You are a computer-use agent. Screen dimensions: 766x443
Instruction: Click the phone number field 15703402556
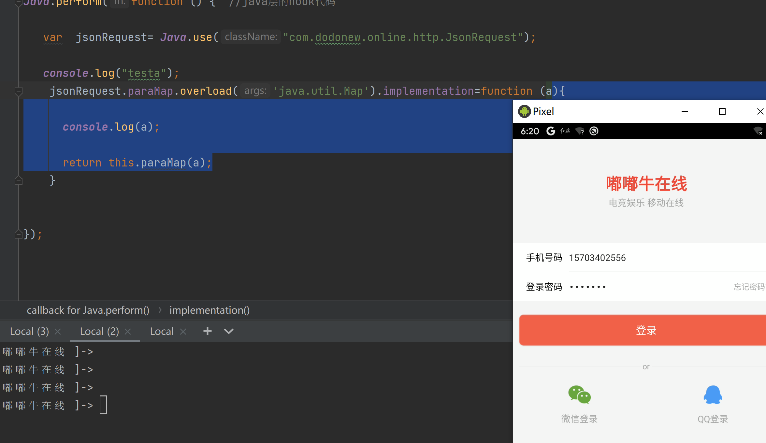tap(667, 258)
